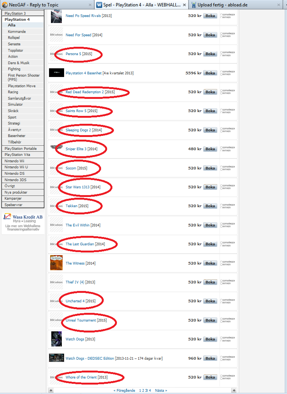Image resolution: width=287 pixels, height=394 pixels.
Task: Click Boka for Watch Dogs DEDSEC Edition
Action: (x=210, y=358)
